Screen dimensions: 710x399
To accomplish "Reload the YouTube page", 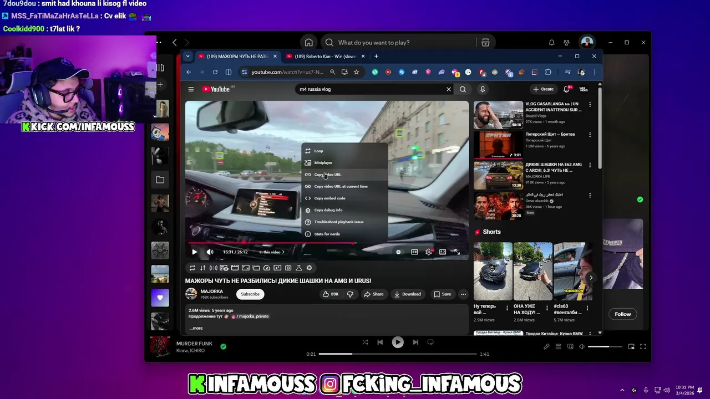I will 215,72.
